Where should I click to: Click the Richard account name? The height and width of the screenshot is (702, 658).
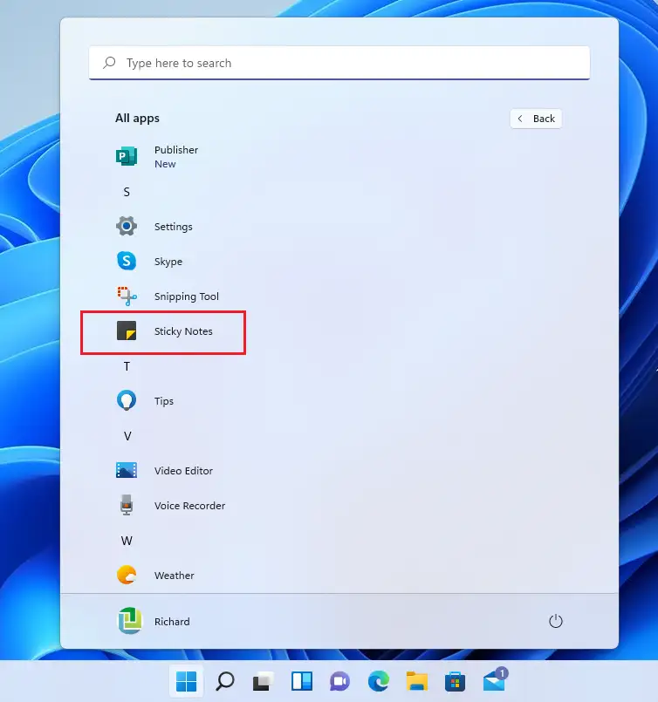click(x=172, y=622)
